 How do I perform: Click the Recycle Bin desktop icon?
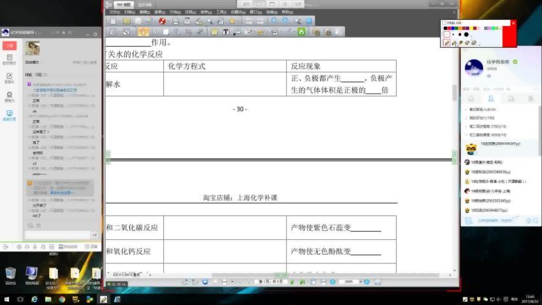pyautogui.click(x=10, y=274)
